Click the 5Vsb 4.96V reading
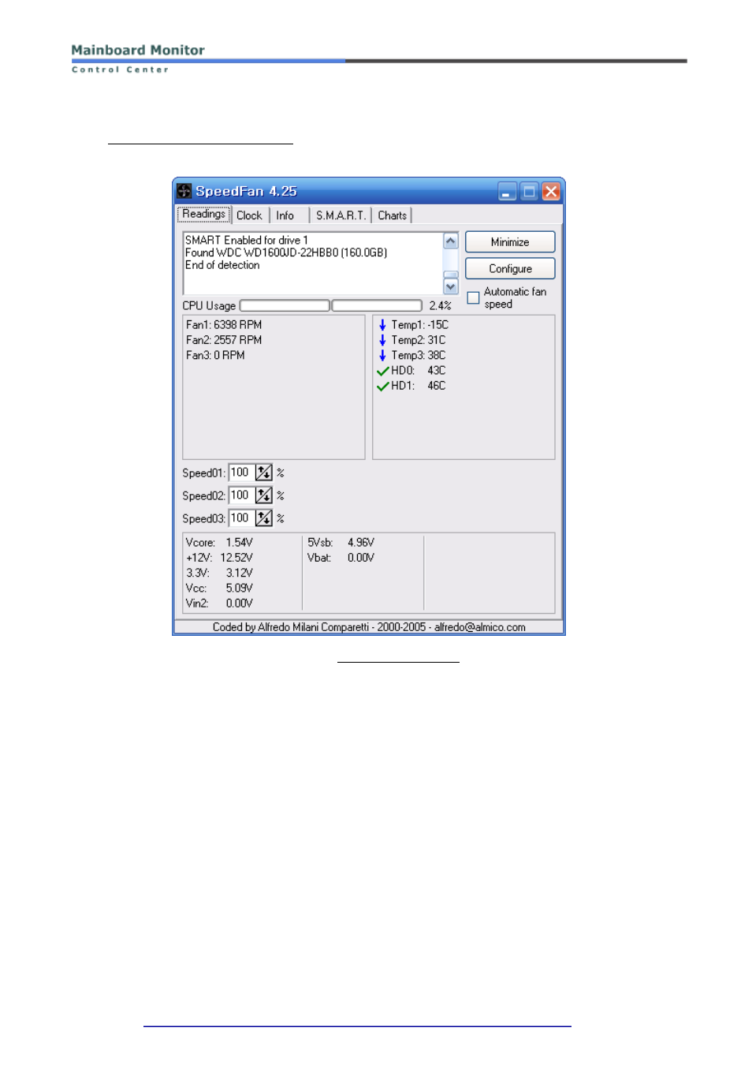Viewport: 752px width, 1065px height. 341,543
